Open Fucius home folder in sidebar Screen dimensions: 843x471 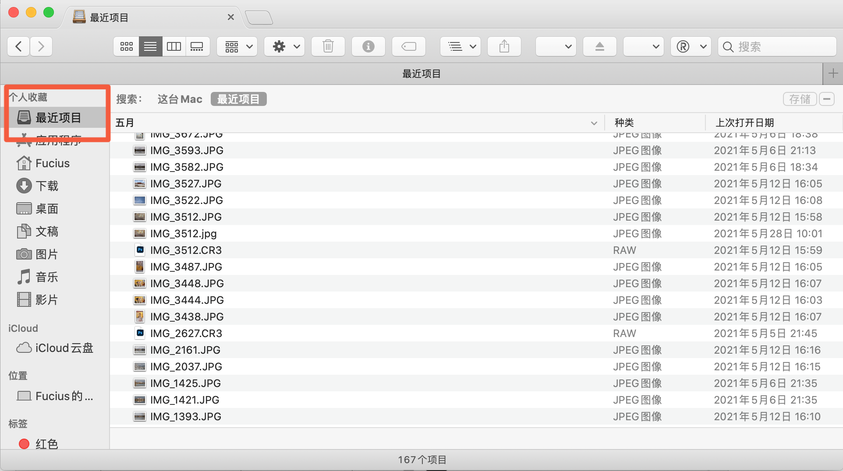55,163
